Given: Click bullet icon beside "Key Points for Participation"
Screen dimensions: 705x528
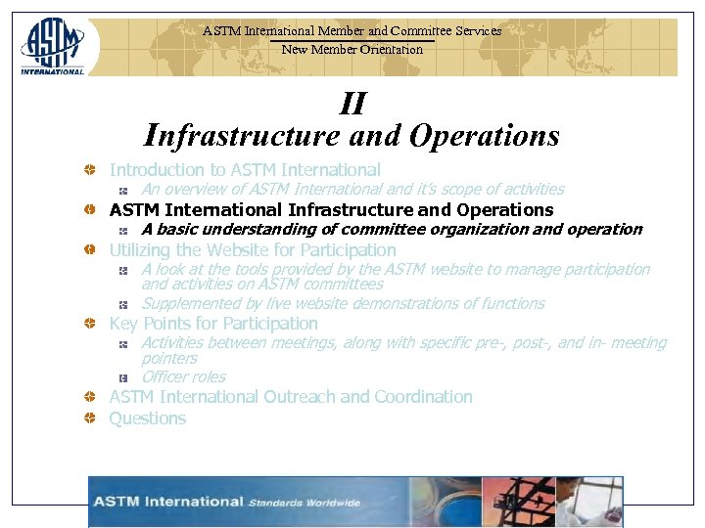Looking at the screenshot, I should pos(90,323).
